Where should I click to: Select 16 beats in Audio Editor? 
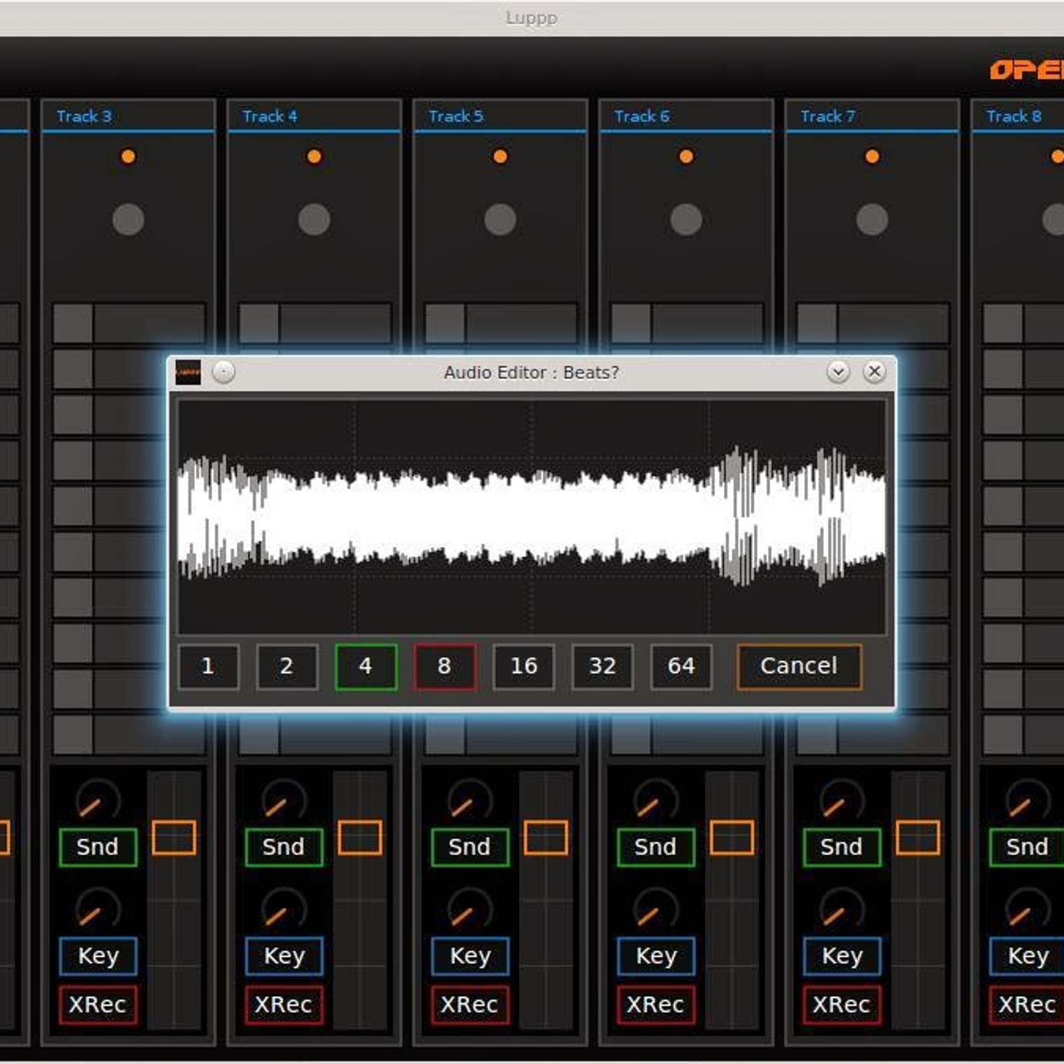[523, 666]
